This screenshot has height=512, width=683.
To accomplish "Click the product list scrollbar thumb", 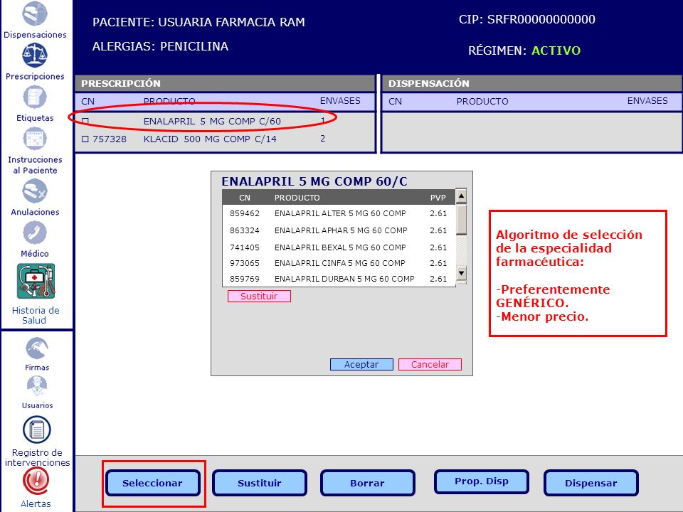I will click(461, 219).
